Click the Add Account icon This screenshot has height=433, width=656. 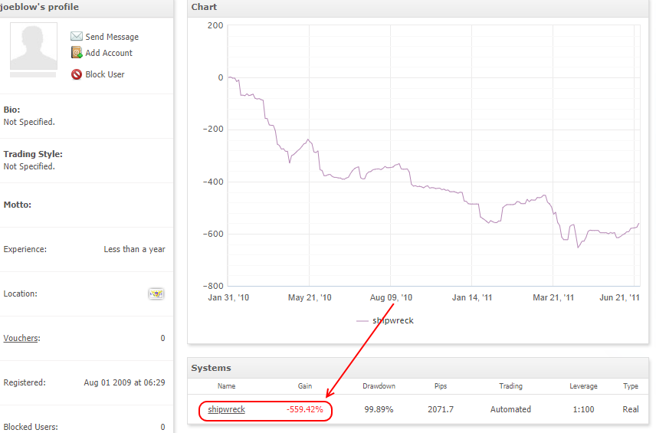[77, 53]
